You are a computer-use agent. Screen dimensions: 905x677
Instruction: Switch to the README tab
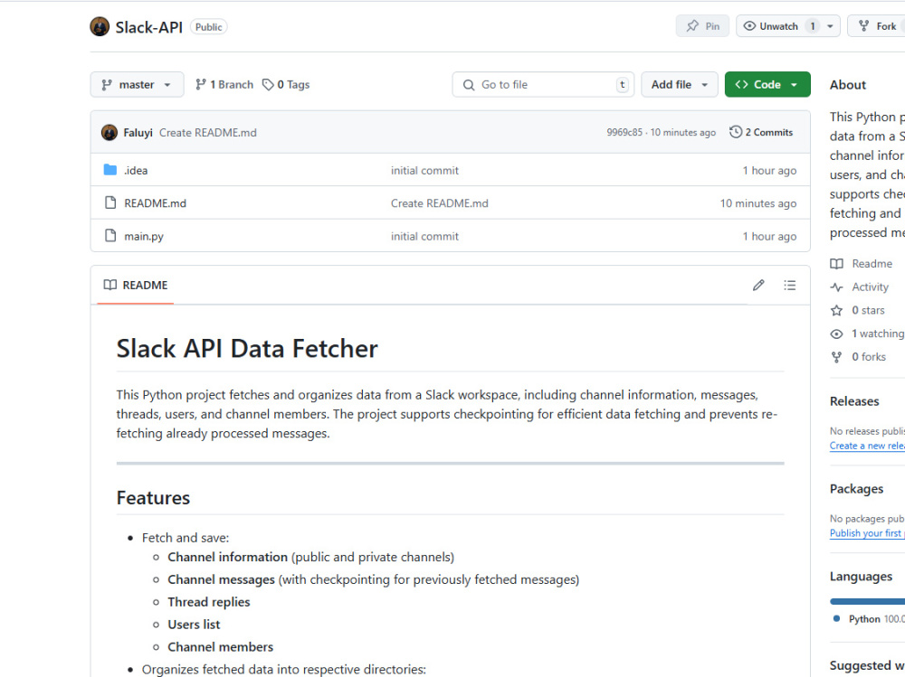(134, 285)
